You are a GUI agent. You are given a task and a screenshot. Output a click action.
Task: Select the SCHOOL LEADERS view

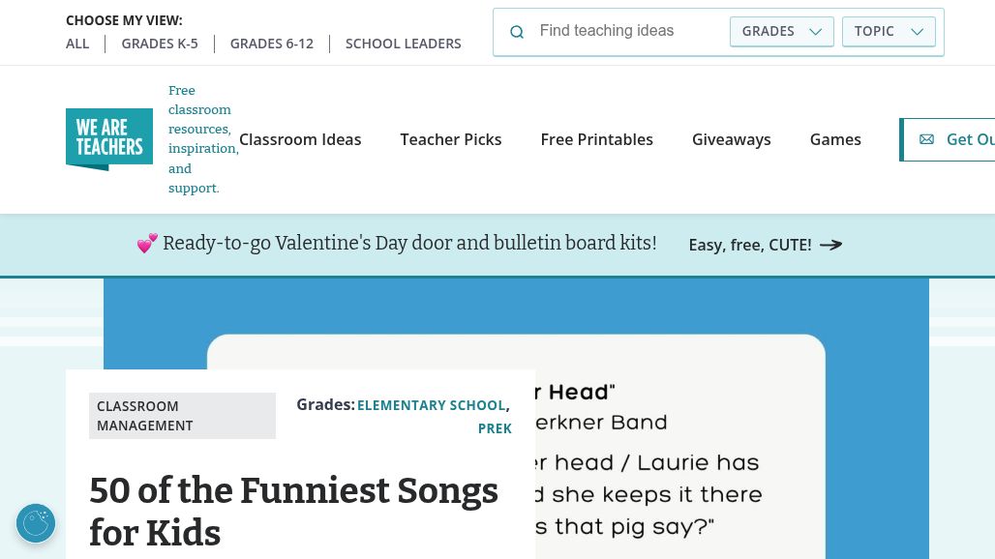[404, 44]
